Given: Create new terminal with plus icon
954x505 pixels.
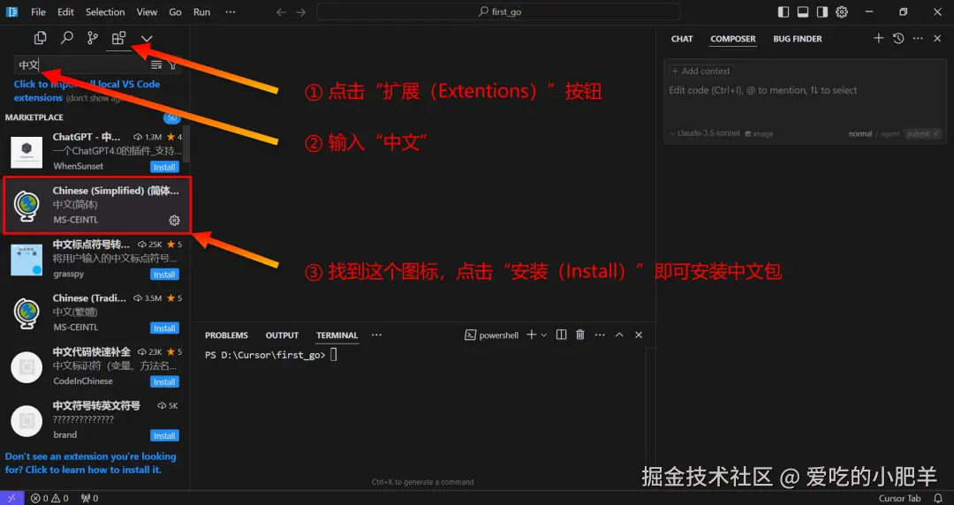Looking at the screenshot, I should pos(531,335).
